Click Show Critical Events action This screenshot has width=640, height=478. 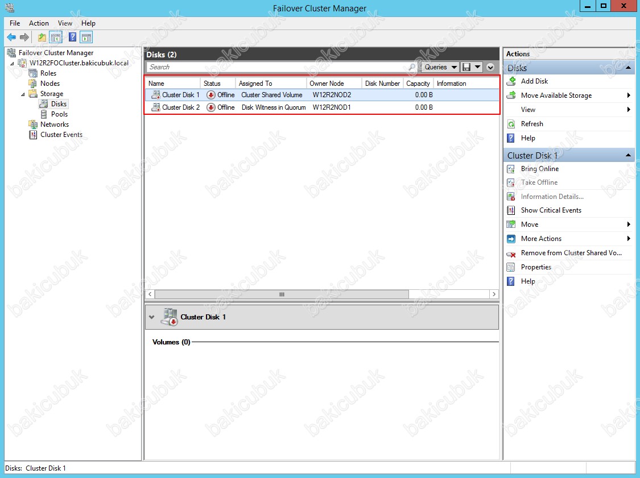pos(551,210)
